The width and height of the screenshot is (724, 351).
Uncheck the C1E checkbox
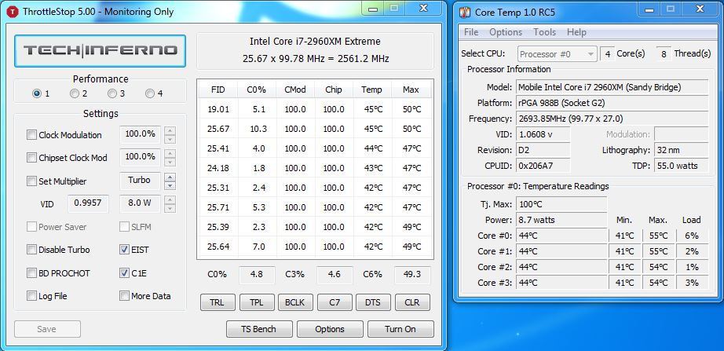point(124,273)
